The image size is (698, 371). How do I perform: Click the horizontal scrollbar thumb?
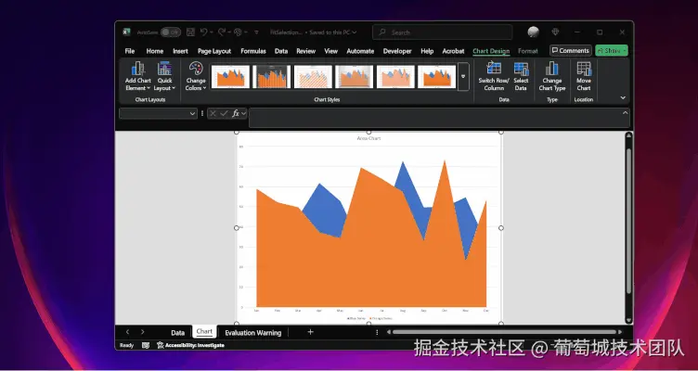[503, 332]
